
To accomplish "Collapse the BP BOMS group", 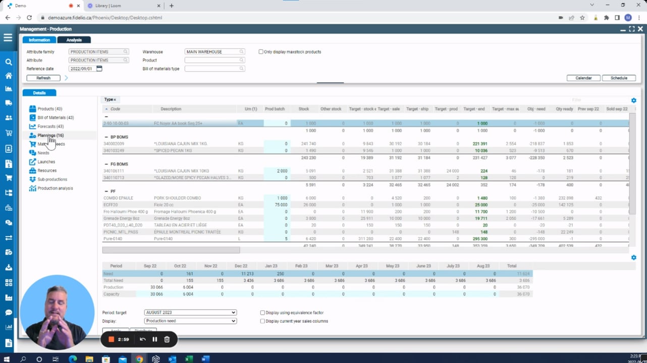I will [106, 137].
